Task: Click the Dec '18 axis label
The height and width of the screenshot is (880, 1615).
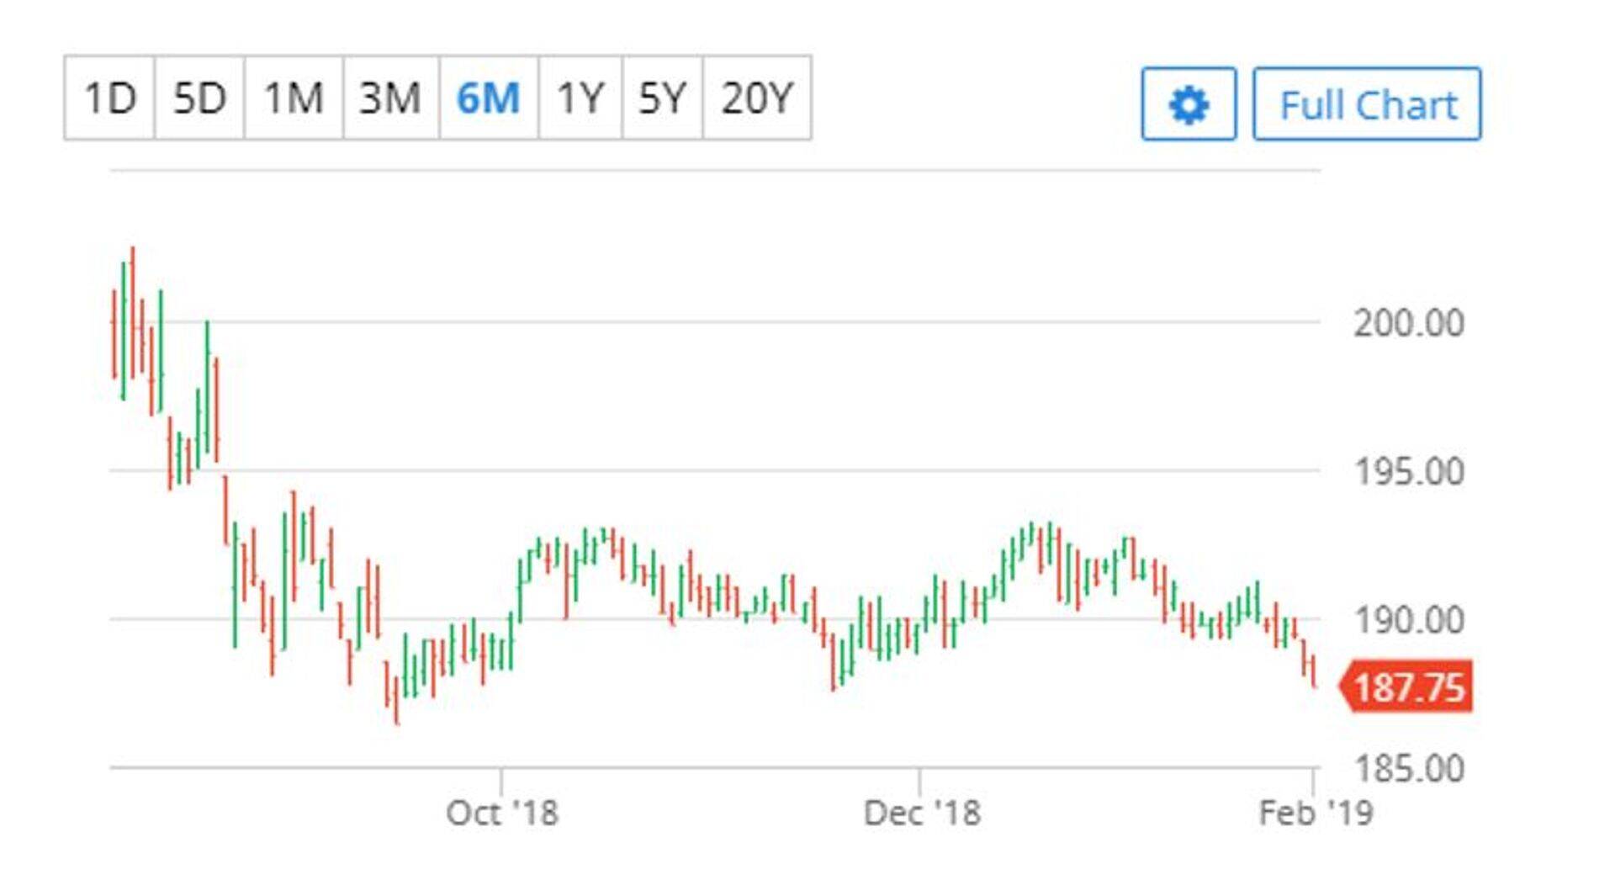Action: 921,813
